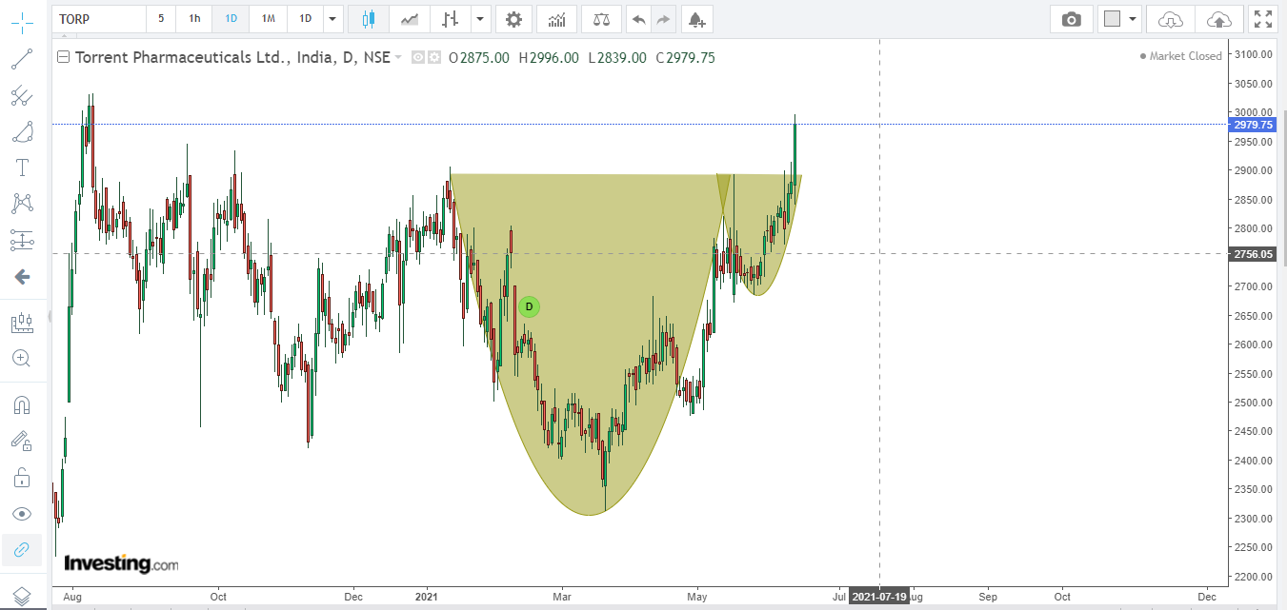Viewport: 1287px width, 610px height.
Task: Open the chart style dropdown arrow
Action: (x=479, y=18)
